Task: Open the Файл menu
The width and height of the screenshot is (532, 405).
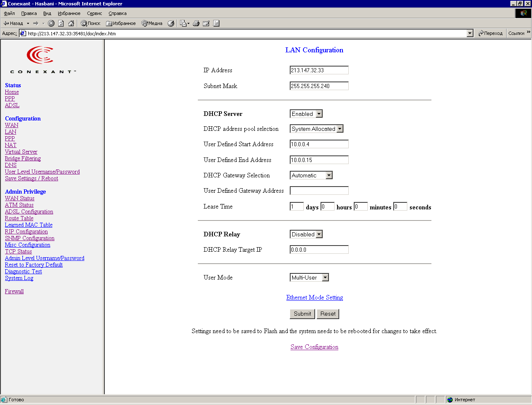Action: point(9,13)
